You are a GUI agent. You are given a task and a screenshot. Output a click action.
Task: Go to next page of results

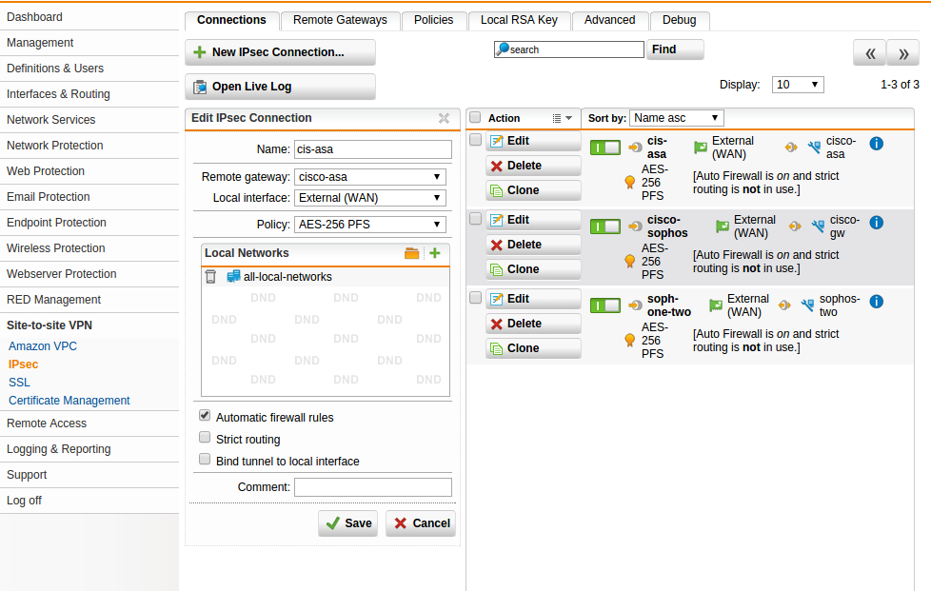click(902, 53)
